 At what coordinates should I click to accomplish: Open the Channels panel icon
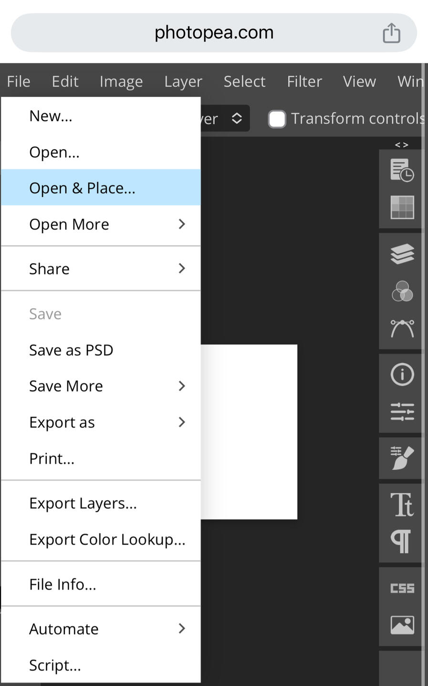pos(401,291)
